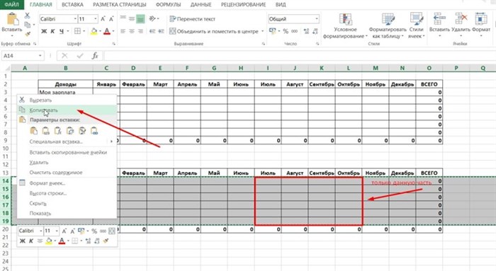Click Стили ячеек button

pos(417,26)
